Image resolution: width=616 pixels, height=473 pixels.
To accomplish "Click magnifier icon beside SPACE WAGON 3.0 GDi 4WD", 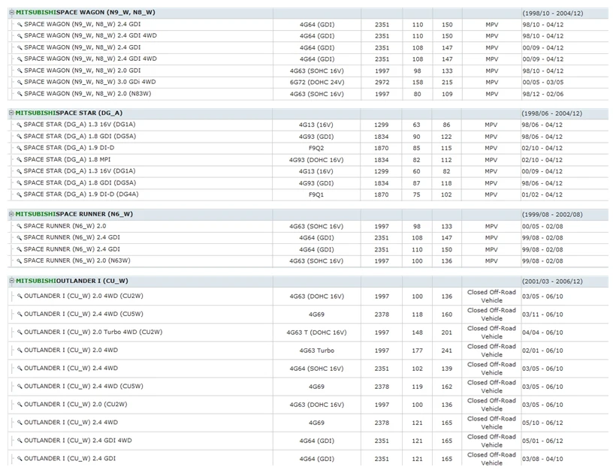I will click(20, 83).
